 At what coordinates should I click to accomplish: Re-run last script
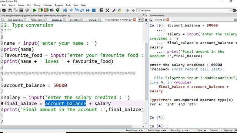pyautogui.click(x=58, y=10)
